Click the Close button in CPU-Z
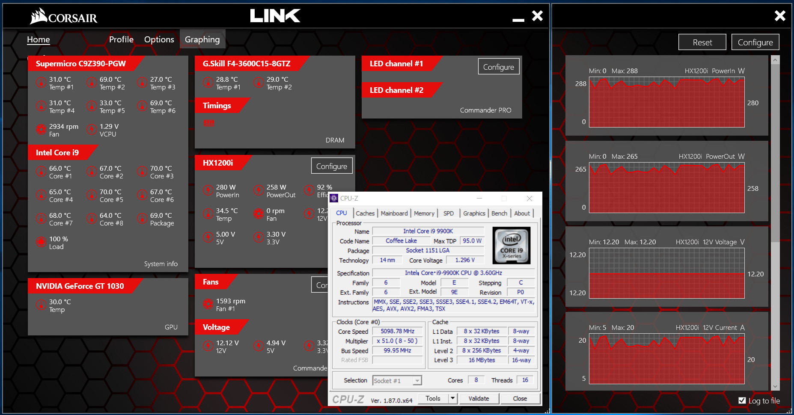 point(520,398)
